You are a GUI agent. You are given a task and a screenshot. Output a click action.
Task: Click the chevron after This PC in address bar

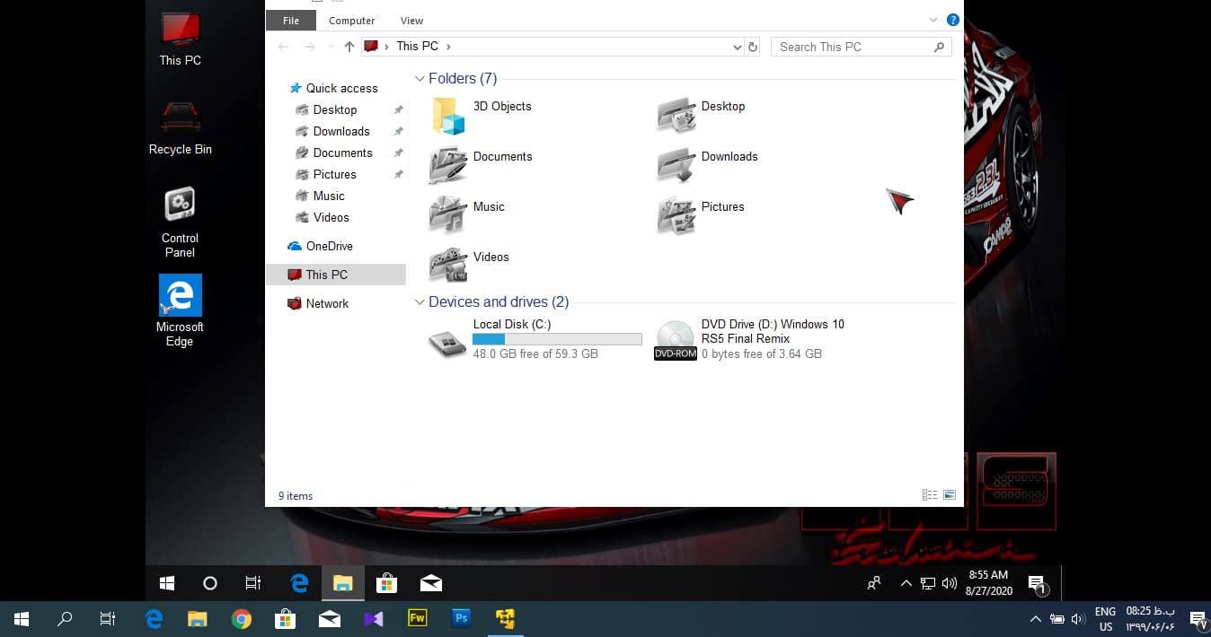tap(448, 47)
